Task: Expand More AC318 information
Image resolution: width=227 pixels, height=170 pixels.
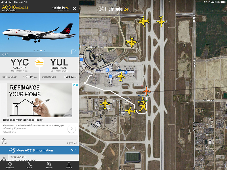Action: click(39, 150)
